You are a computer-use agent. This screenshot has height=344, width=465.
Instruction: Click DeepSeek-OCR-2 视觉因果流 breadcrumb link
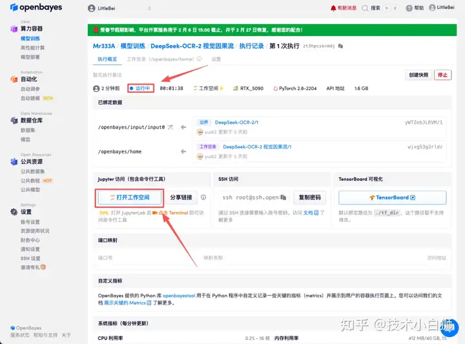coord(192,46)
